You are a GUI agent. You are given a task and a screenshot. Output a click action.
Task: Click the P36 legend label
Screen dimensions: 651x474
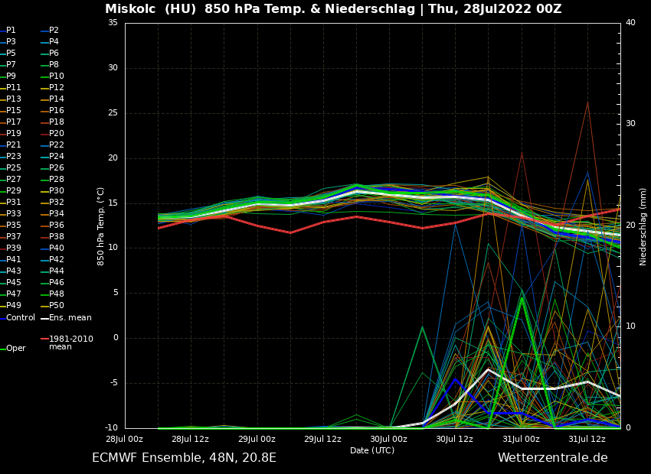click(x=57, y=226)
